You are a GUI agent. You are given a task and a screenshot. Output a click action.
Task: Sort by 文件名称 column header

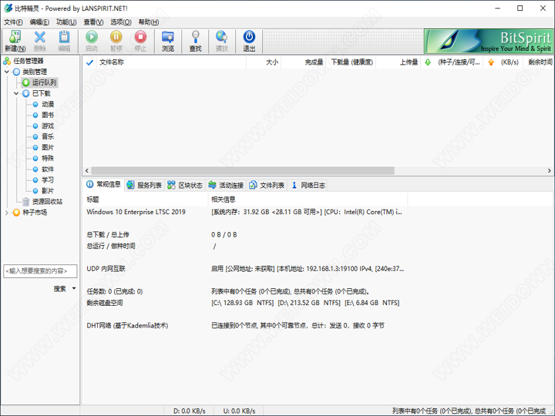click(171, 62)
